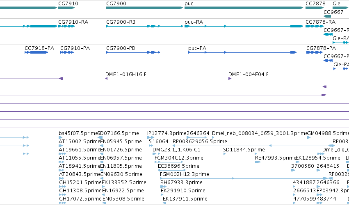The image size is (349, 205).
Task: Select the CG7900 gene arrow bar
Action: (144, 8)
